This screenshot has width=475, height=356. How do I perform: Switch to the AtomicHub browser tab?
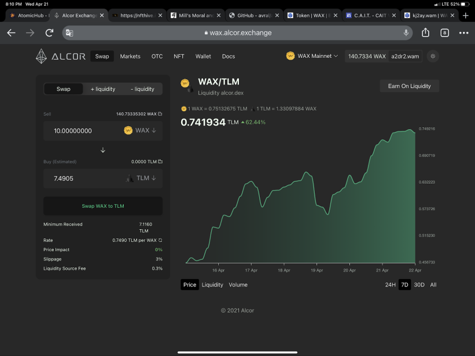pyautogui.click(x=29, y=16)
